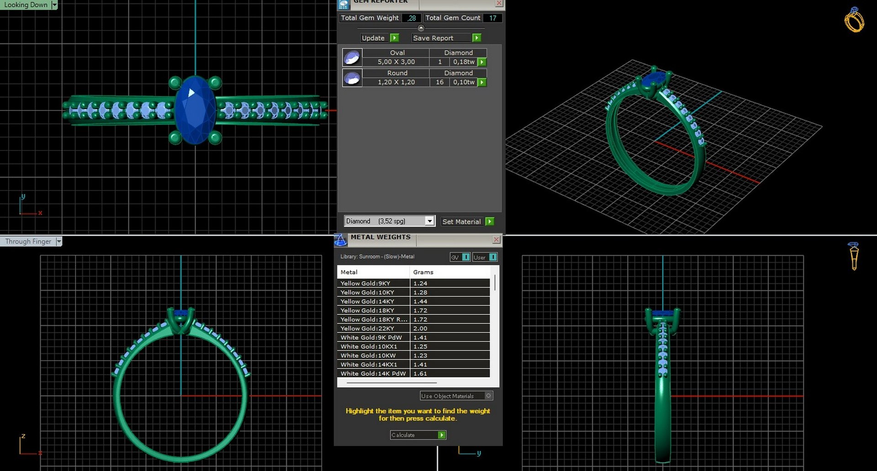Click the side-view ring icon in lower-right viewport

pos(853,256)
